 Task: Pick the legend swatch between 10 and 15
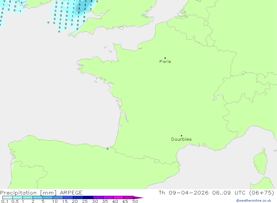58,197
